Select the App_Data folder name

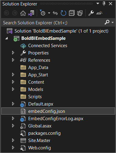tap(38, 68)
